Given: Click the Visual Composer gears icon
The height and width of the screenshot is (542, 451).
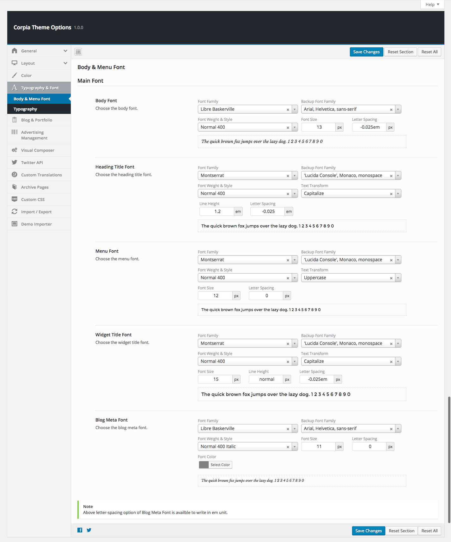Looking at the screenshot, I should click(x=15, y=150).
